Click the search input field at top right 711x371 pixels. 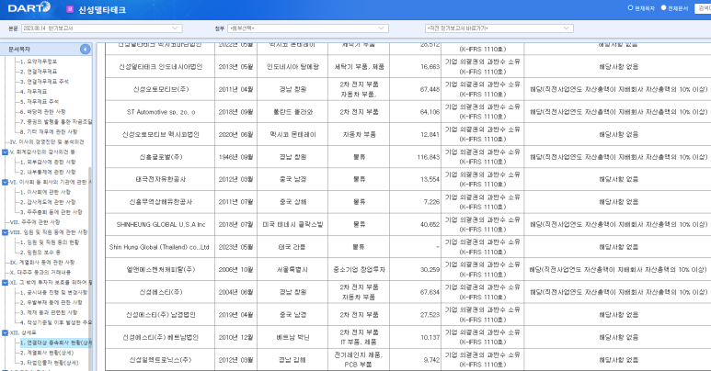703,8
